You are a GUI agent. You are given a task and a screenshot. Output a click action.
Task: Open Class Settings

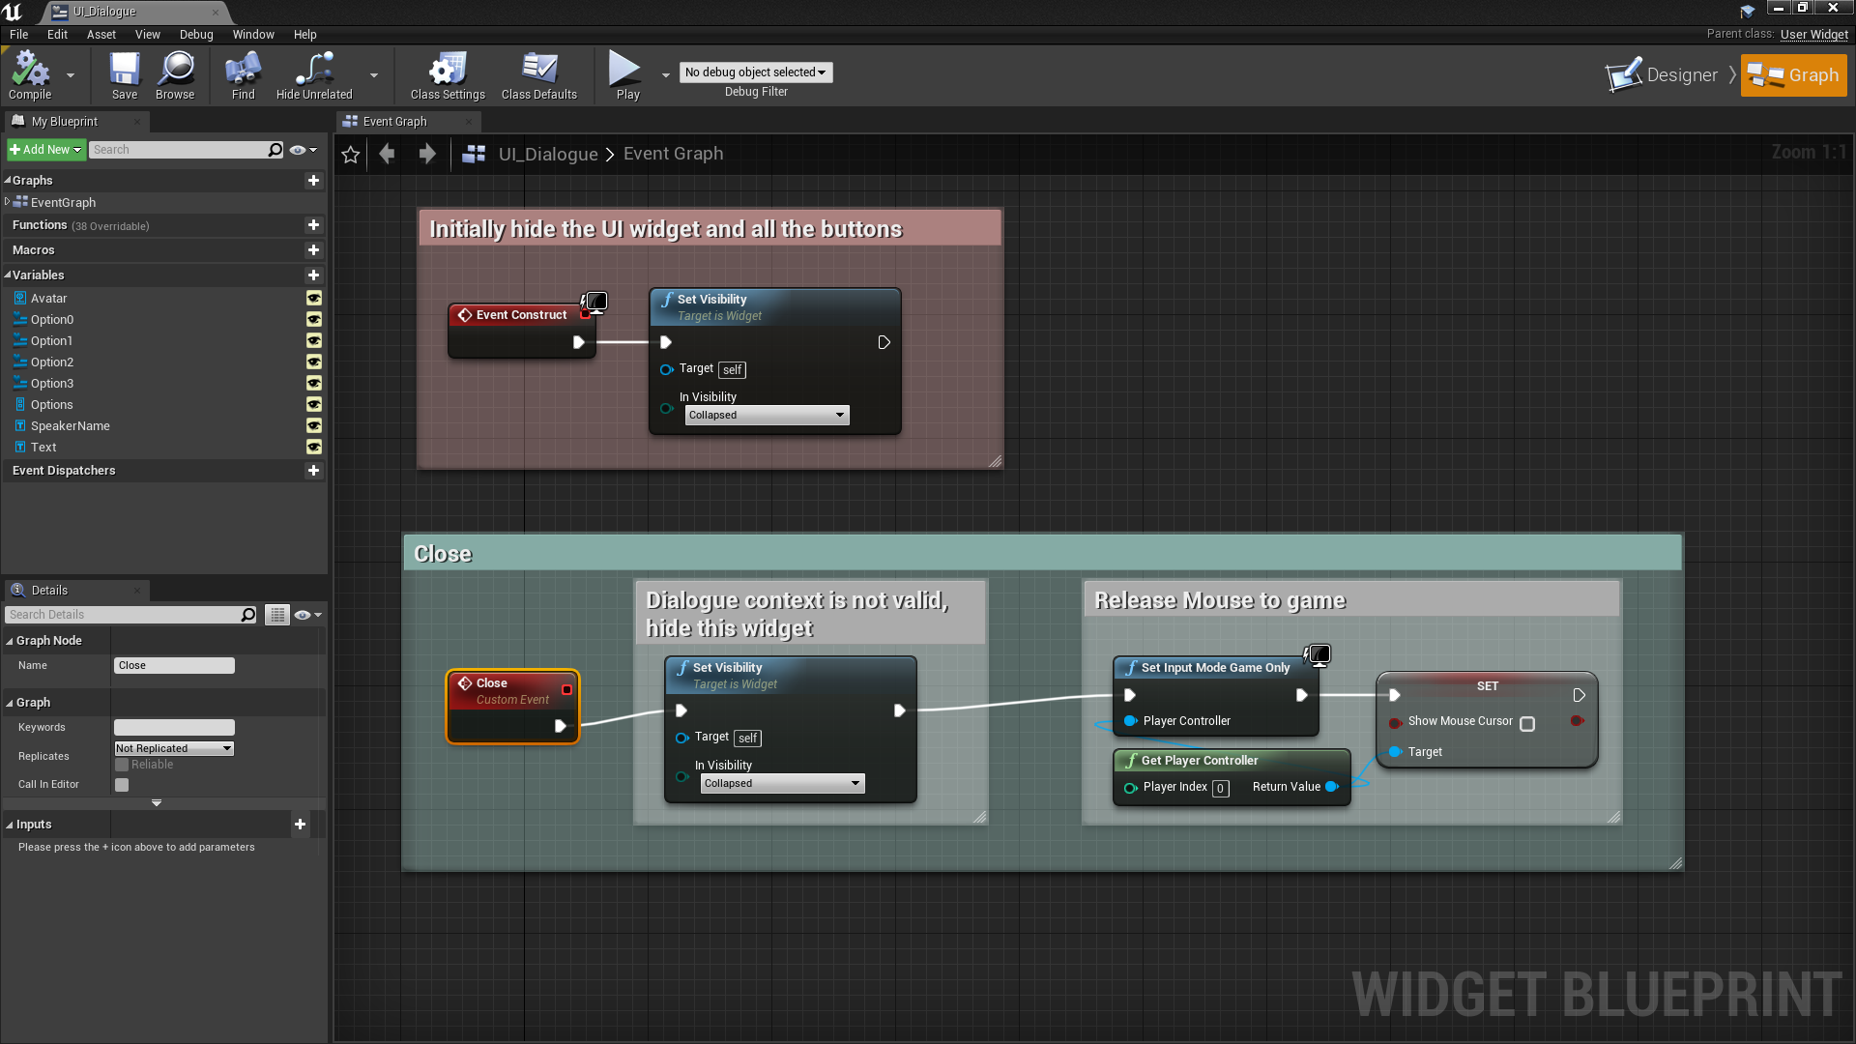point(448,75)
